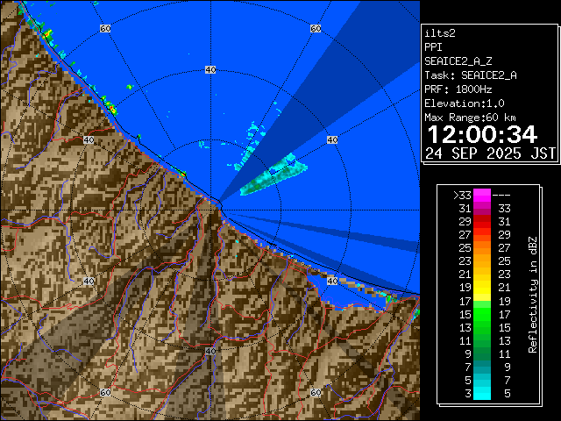Click the 'Elevation:1.0' info line
The image size is (561, 421).
click(x=461, y=103)
